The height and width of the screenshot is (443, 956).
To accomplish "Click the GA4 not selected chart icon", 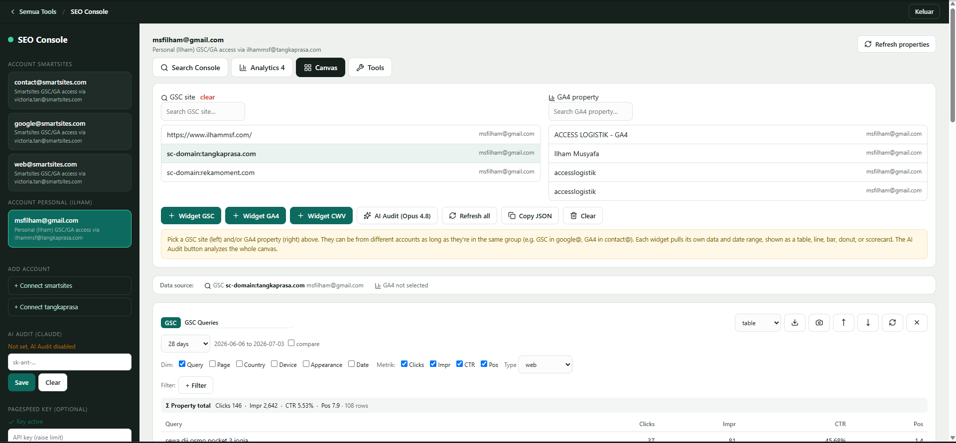I will click(x=378, y=286).
